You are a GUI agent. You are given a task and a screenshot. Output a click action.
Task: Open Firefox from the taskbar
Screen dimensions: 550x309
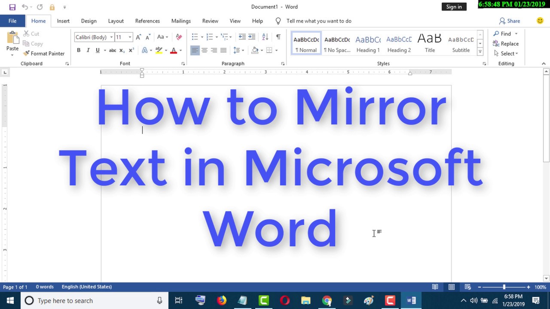click(x=221, y=300)
